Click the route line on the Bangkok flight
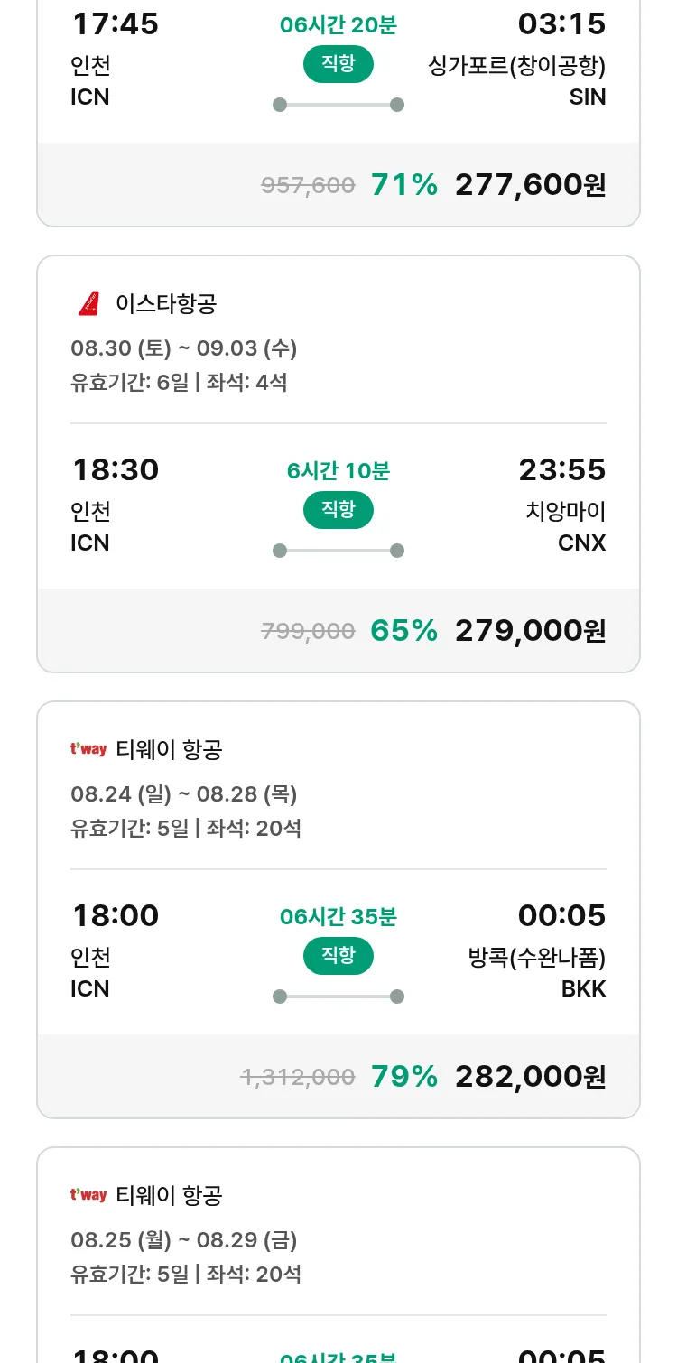The width and height of the screenshot is (677, 1363). (338, 997)
